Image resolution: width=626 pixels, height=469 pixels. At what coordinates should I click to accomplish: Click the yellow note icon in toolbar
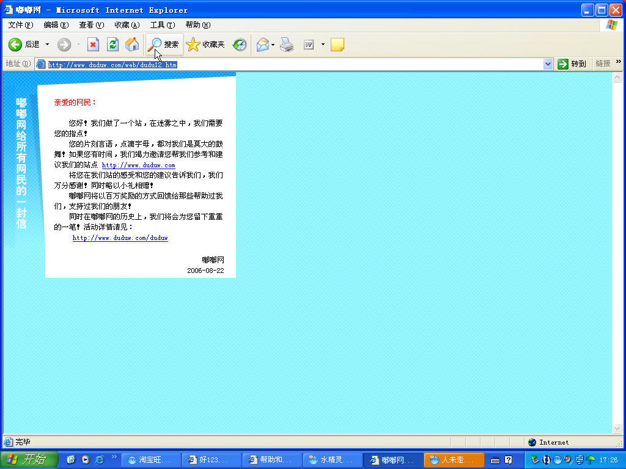(x=337, y=44)
